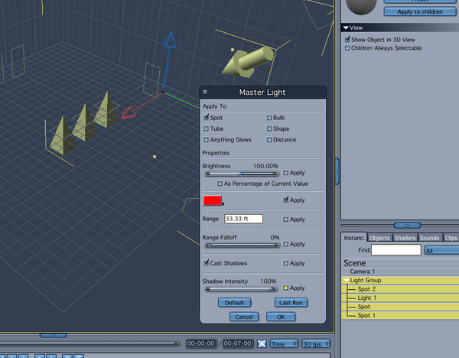
Task: Close the Master Light dialog using its title dot
Action: coord(205,92)
